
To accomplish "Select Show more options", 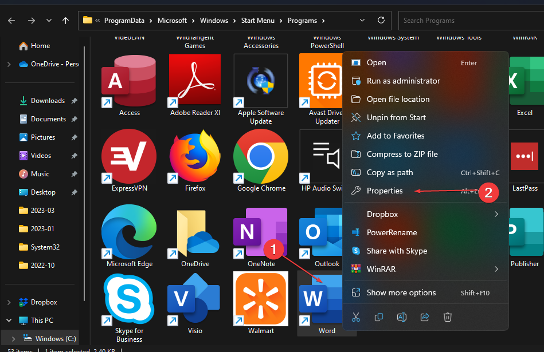I will tap(426, 293).
